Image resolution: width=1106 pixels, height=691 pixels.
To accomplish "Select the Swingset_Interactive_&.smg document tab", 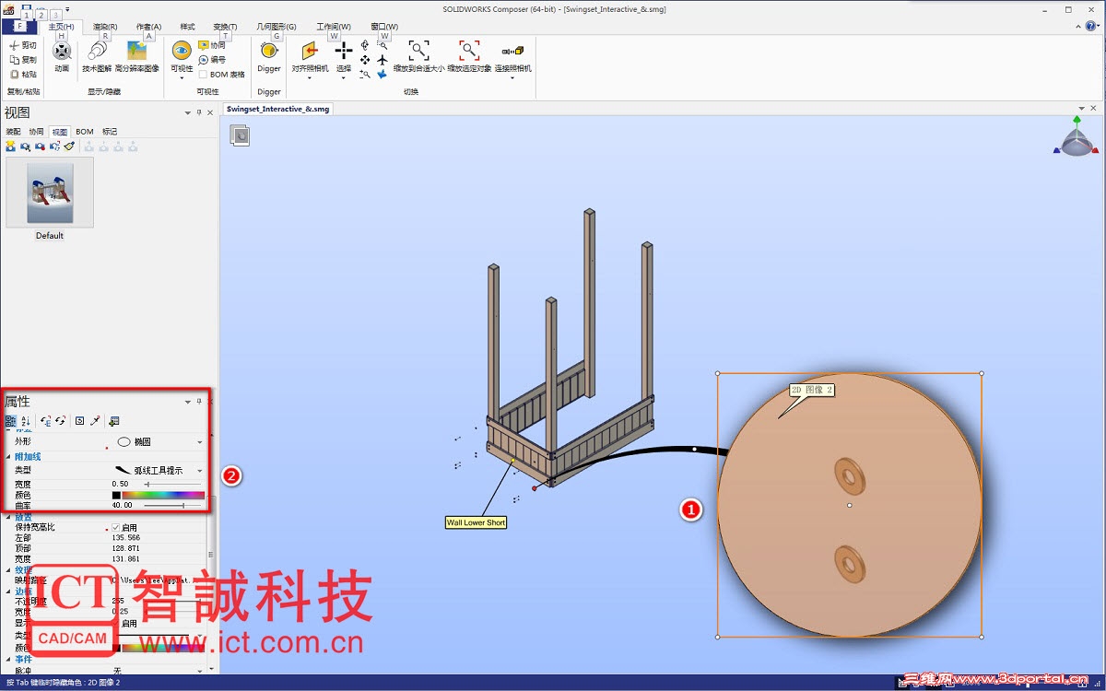I will (277, 109).
